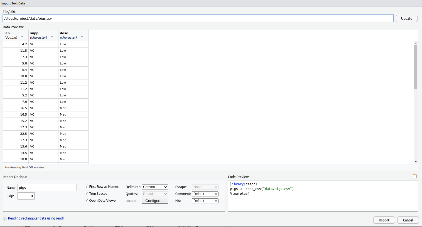Viewport: 422px width, 227px height.
Task: Open the NA value dropdown
Action: pyautogui.click(x=205, y=201)
